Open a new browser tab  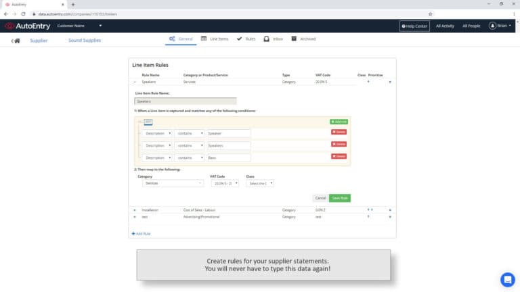tap(72, 4)
